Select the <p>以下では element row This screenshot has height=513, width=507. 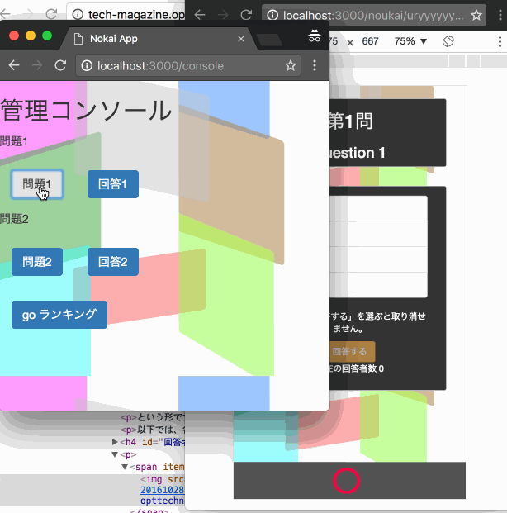(x=153, y=430)
